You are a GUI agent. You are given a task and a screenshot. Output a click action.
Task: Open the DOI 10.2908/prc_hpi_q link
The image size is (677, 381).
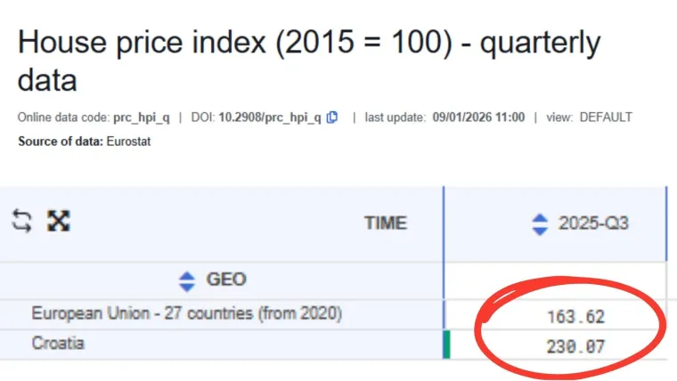pyautogui.click(x=270, y=118)
